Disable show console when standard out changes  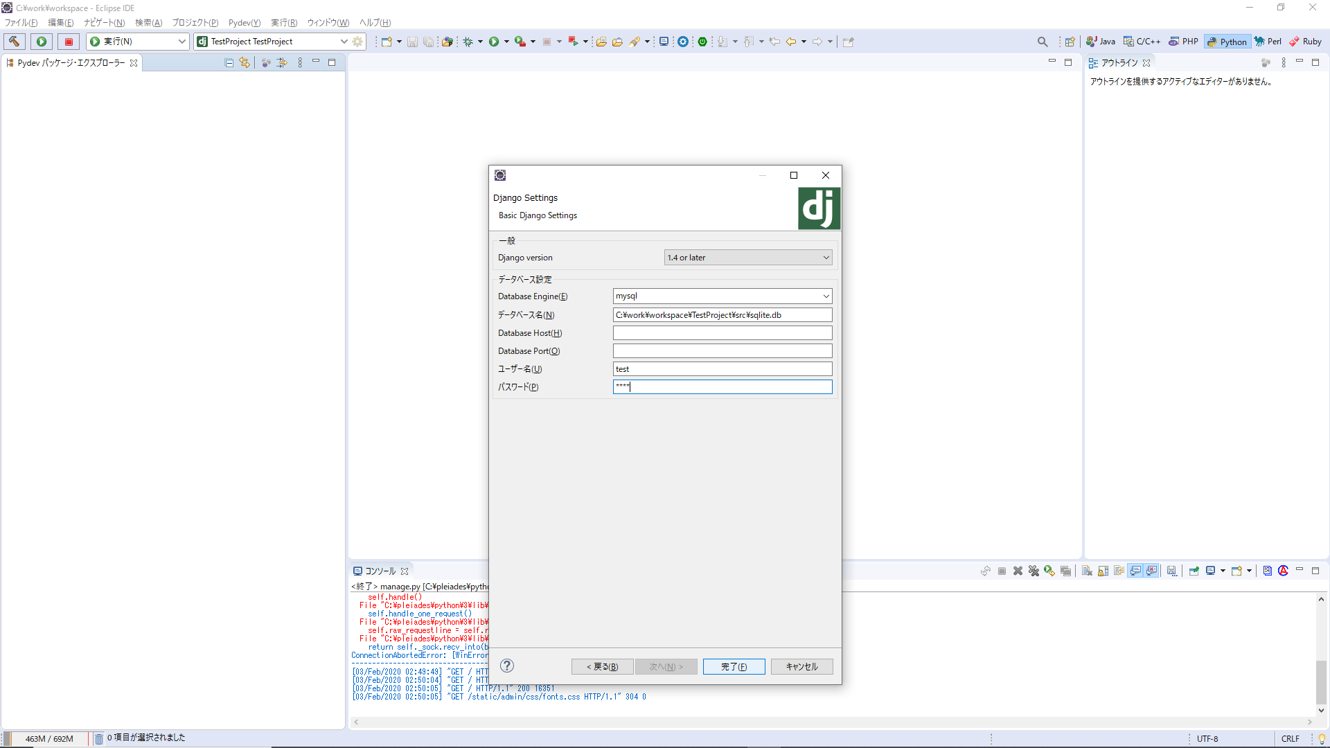(1135, 571)
